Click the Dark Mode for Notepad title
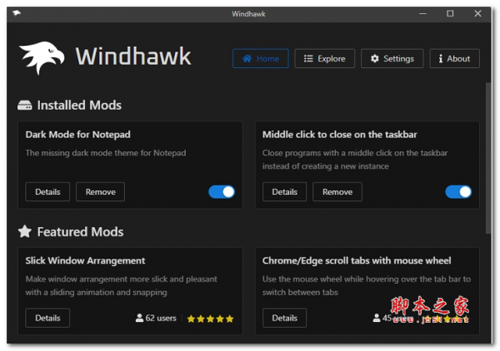 tap(77, 135)
